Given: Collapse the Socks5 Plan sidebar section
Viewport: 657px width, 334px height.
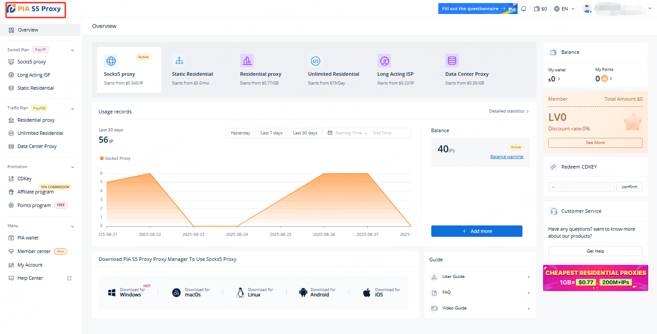Looking at the screenshot, I should (x=72, y=50).
